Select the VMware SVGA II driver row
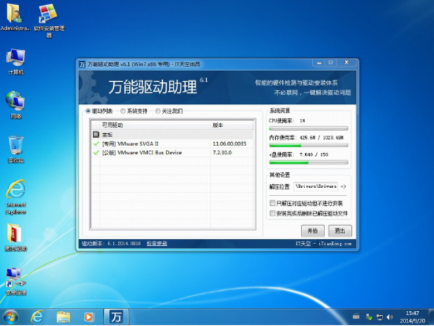 (x=173, y=143)
